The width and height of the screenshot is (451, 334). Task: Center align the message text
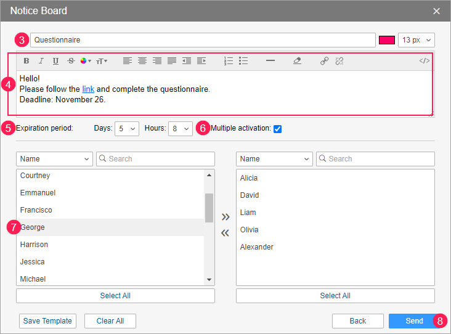coord(142,61)
